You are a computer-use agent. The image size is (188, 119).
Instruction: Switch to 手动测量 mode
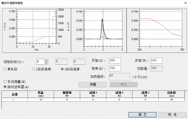(x=5, y=81)
